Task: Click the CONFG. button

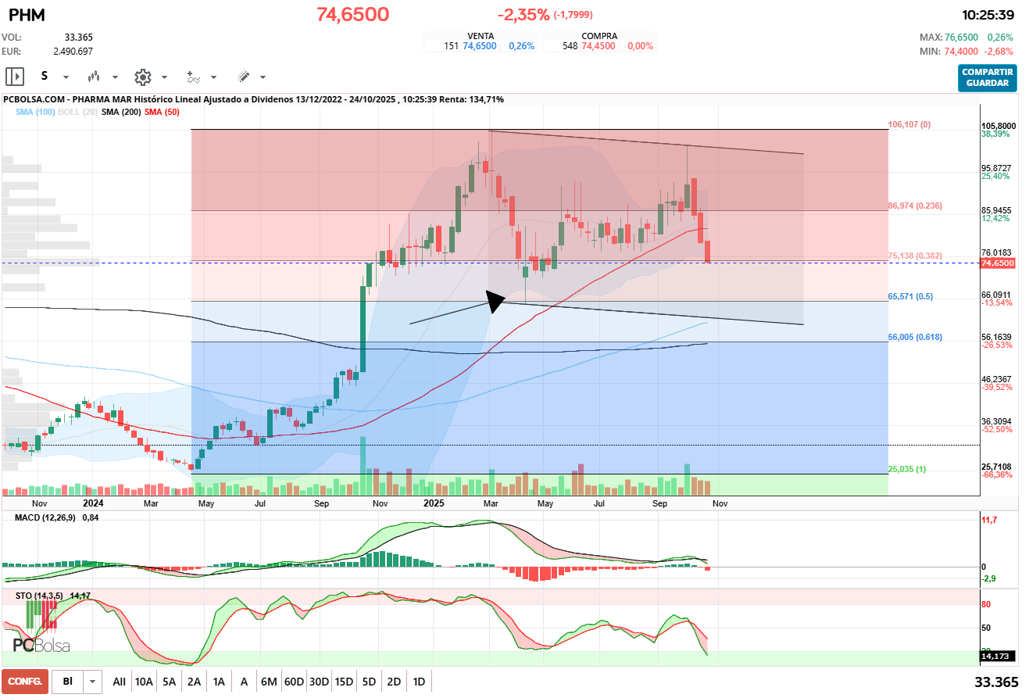Action: click(x=25, y=682)
